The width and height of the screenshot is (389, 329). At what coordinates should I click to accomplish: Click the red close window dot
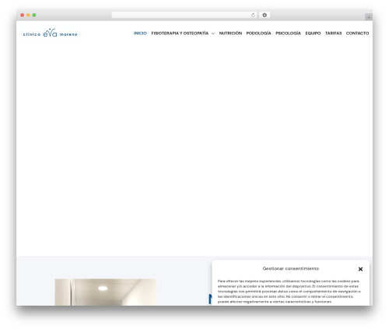23,15
